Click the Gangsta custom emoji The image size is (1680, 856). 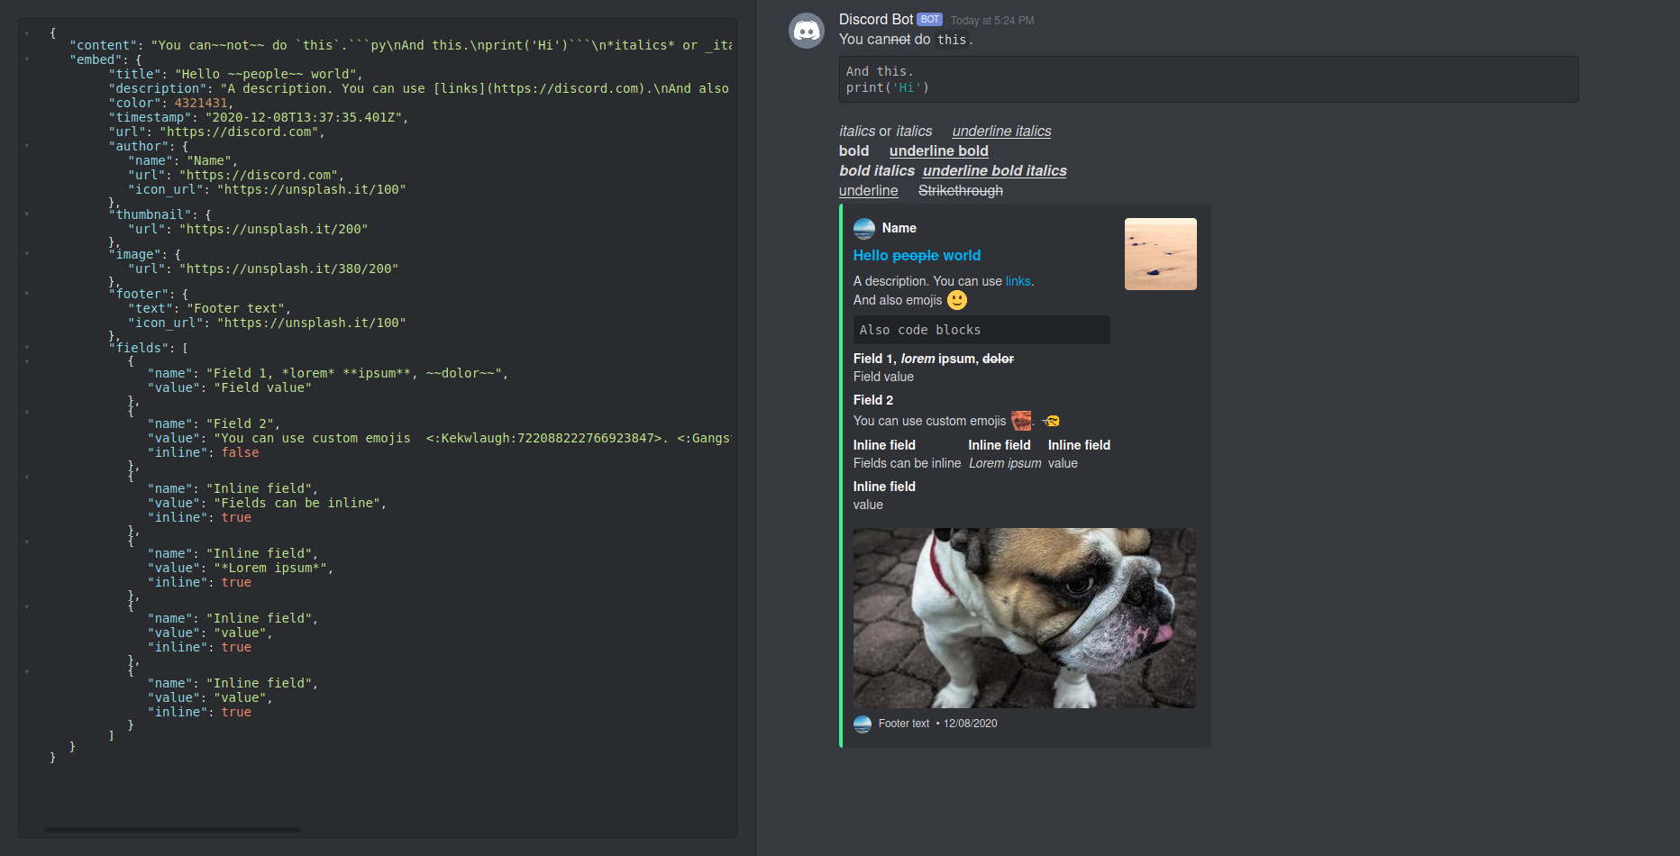coord(1051,421)
